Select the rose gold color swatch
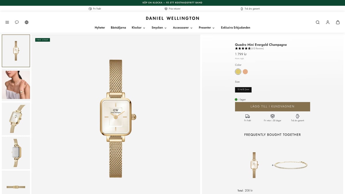The width and height of the screenshot is (345, 194). pos(245,72)
